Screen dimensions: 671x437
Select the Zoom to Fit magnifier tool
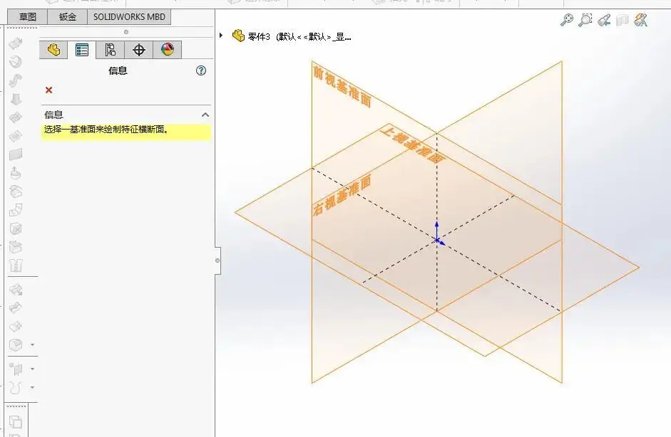coord(567,21)
